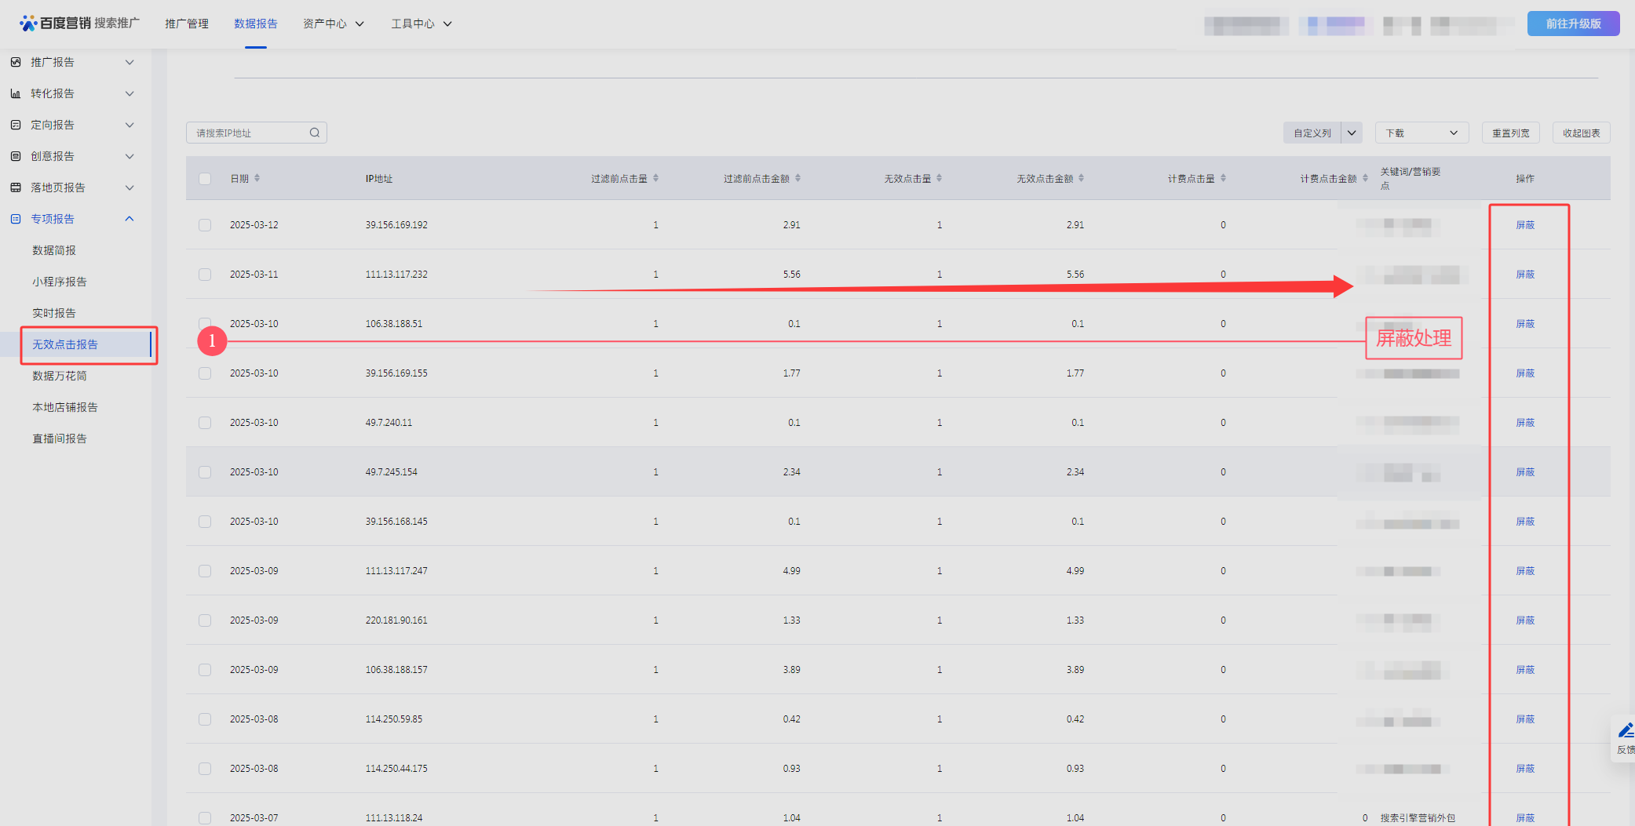Open the feedback pen icon at right edge

[1626, 731]
